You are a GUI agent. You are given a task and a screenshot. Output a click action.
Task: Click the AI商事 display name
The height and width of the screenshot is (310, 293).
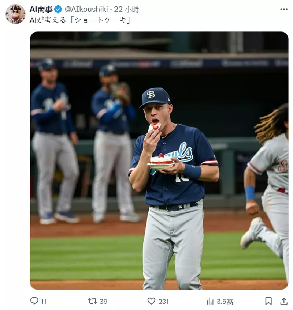[41, 10]
